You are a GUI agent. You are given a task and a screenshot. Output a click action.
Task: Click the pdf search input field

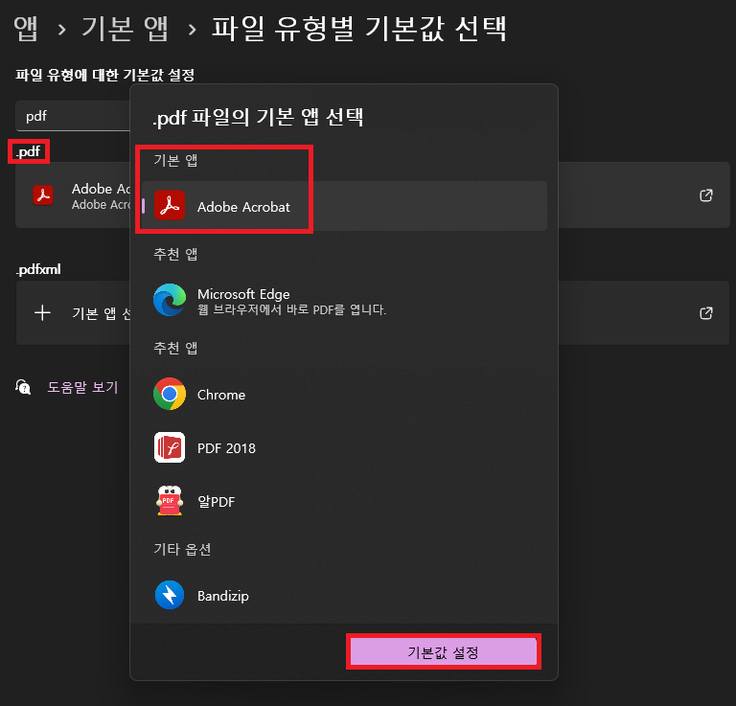coord(73,116)
